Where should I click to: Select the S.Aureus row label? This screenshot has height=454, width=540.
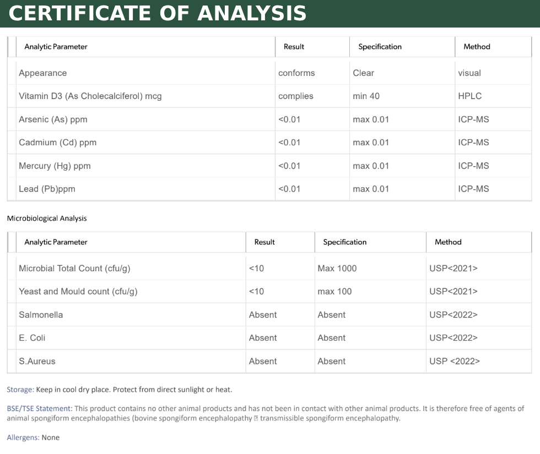[37, 362]
